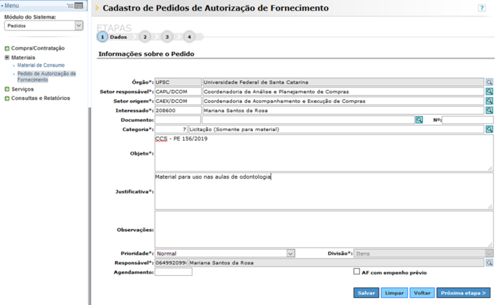The height and width of the screenshot is (305, 497).
Task: Click the search icon beside Órgão field
Action: pyautogui.click(x=489, y=82)
